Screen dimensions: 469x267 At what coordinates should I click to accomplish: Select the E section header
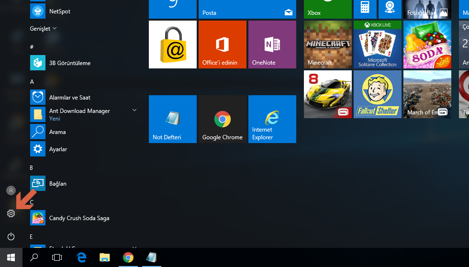tap(31, 237)
